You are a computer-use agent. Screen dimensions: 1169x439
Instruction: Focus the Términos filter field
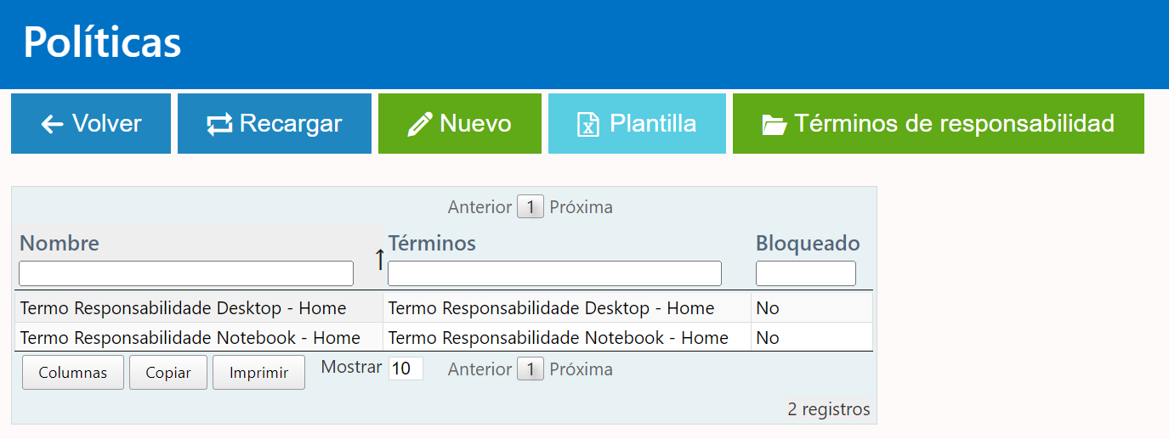pos(554,273)
